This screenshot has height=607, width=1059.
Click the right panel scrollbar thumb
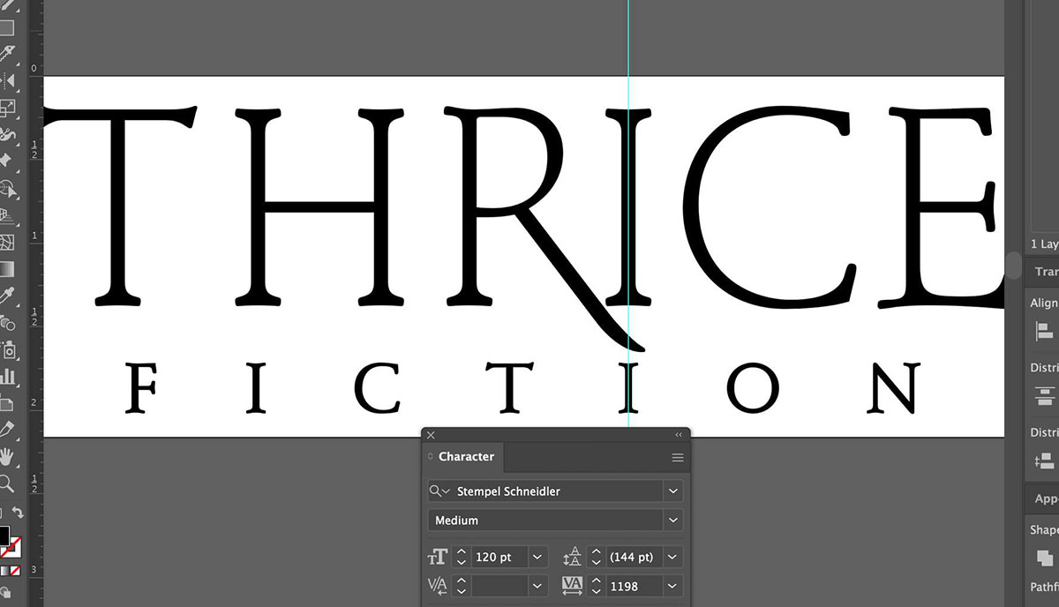coord(1014,266)
